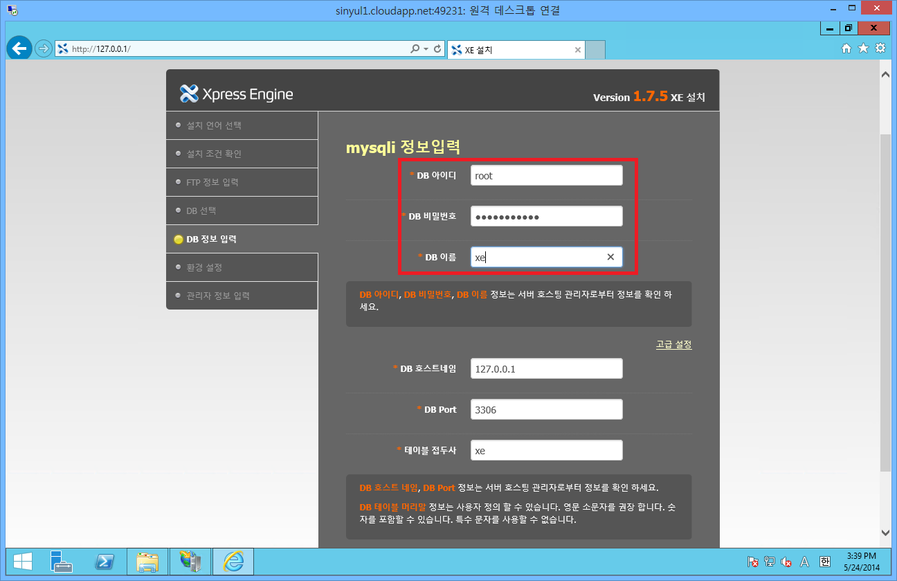Open Favorites star icon
The height and width of the screenshot is (581, 897).
coord(863,48)
